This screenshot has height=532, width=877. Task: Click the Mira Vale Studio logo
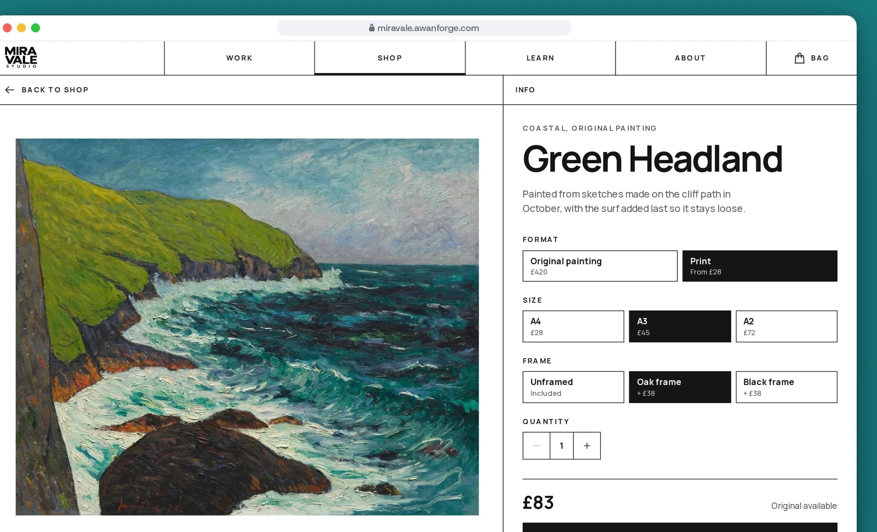[x=21, y=57]
